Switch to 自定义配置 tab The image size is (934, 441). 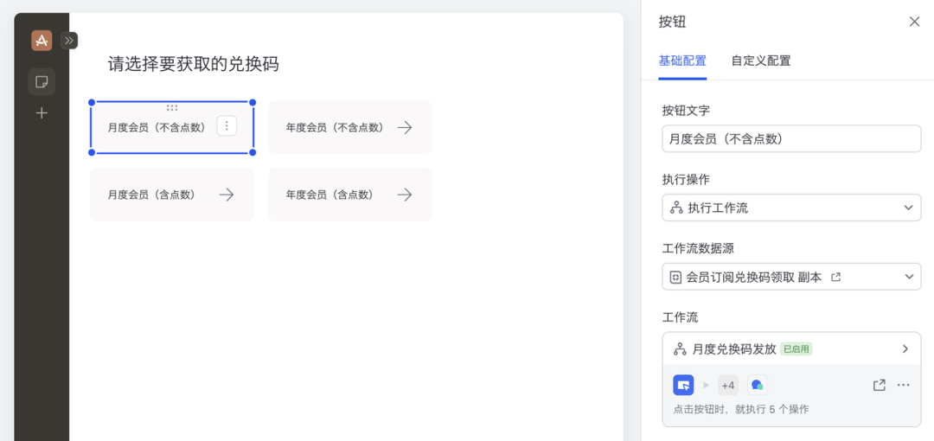[x=761, y=61]
